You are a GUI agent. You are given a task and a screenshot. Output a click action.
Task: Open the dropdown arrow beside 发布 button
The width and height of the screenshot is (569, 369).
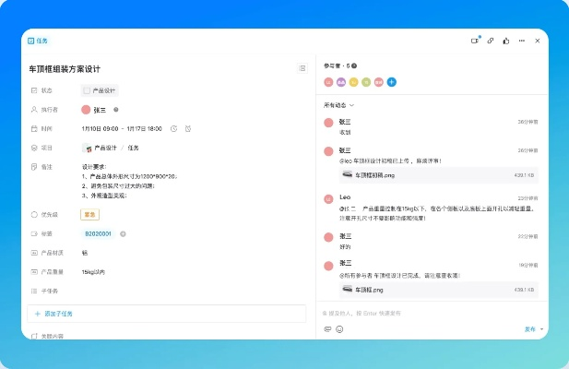click(x=542, y=329)
